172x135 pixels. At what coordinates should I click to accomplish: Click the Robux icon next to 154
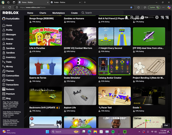[142, 17]
